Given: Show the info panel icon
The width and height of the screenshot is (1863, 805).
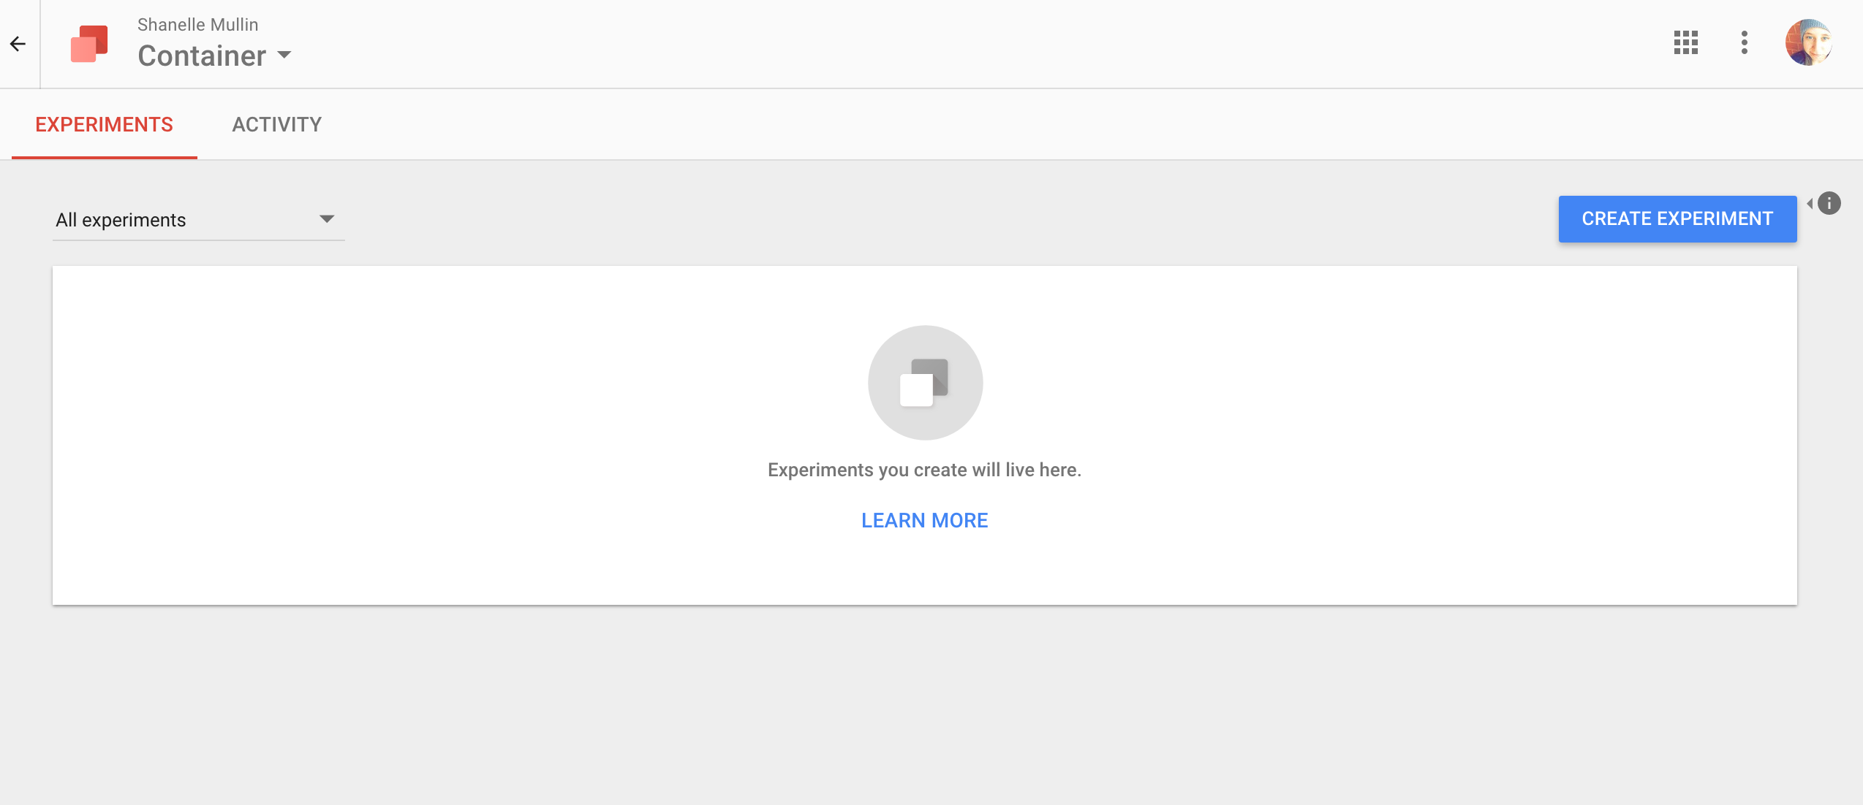Looking at the screenshot, I should [1829, 203].
